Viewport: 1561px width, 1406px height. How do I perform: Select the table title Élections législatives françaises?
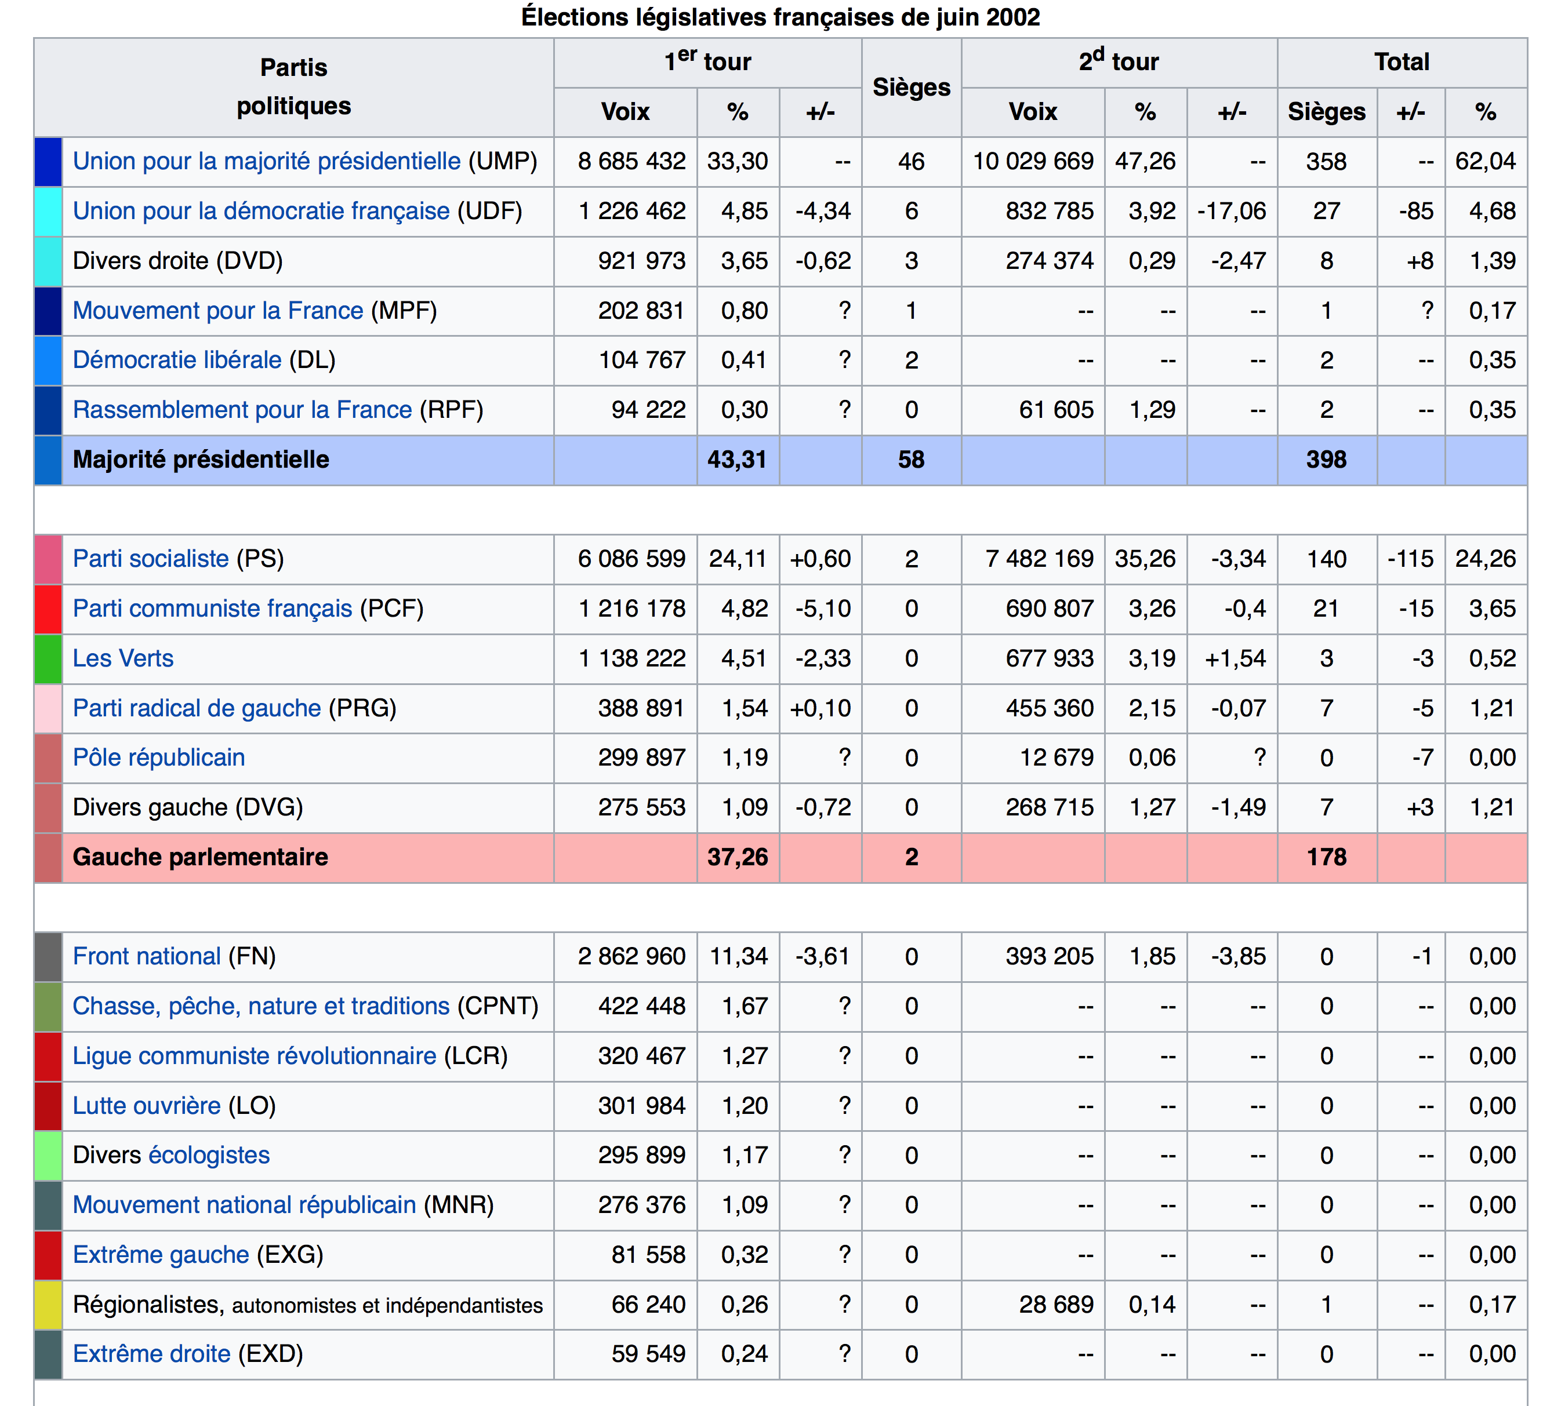tap(781, 17)
